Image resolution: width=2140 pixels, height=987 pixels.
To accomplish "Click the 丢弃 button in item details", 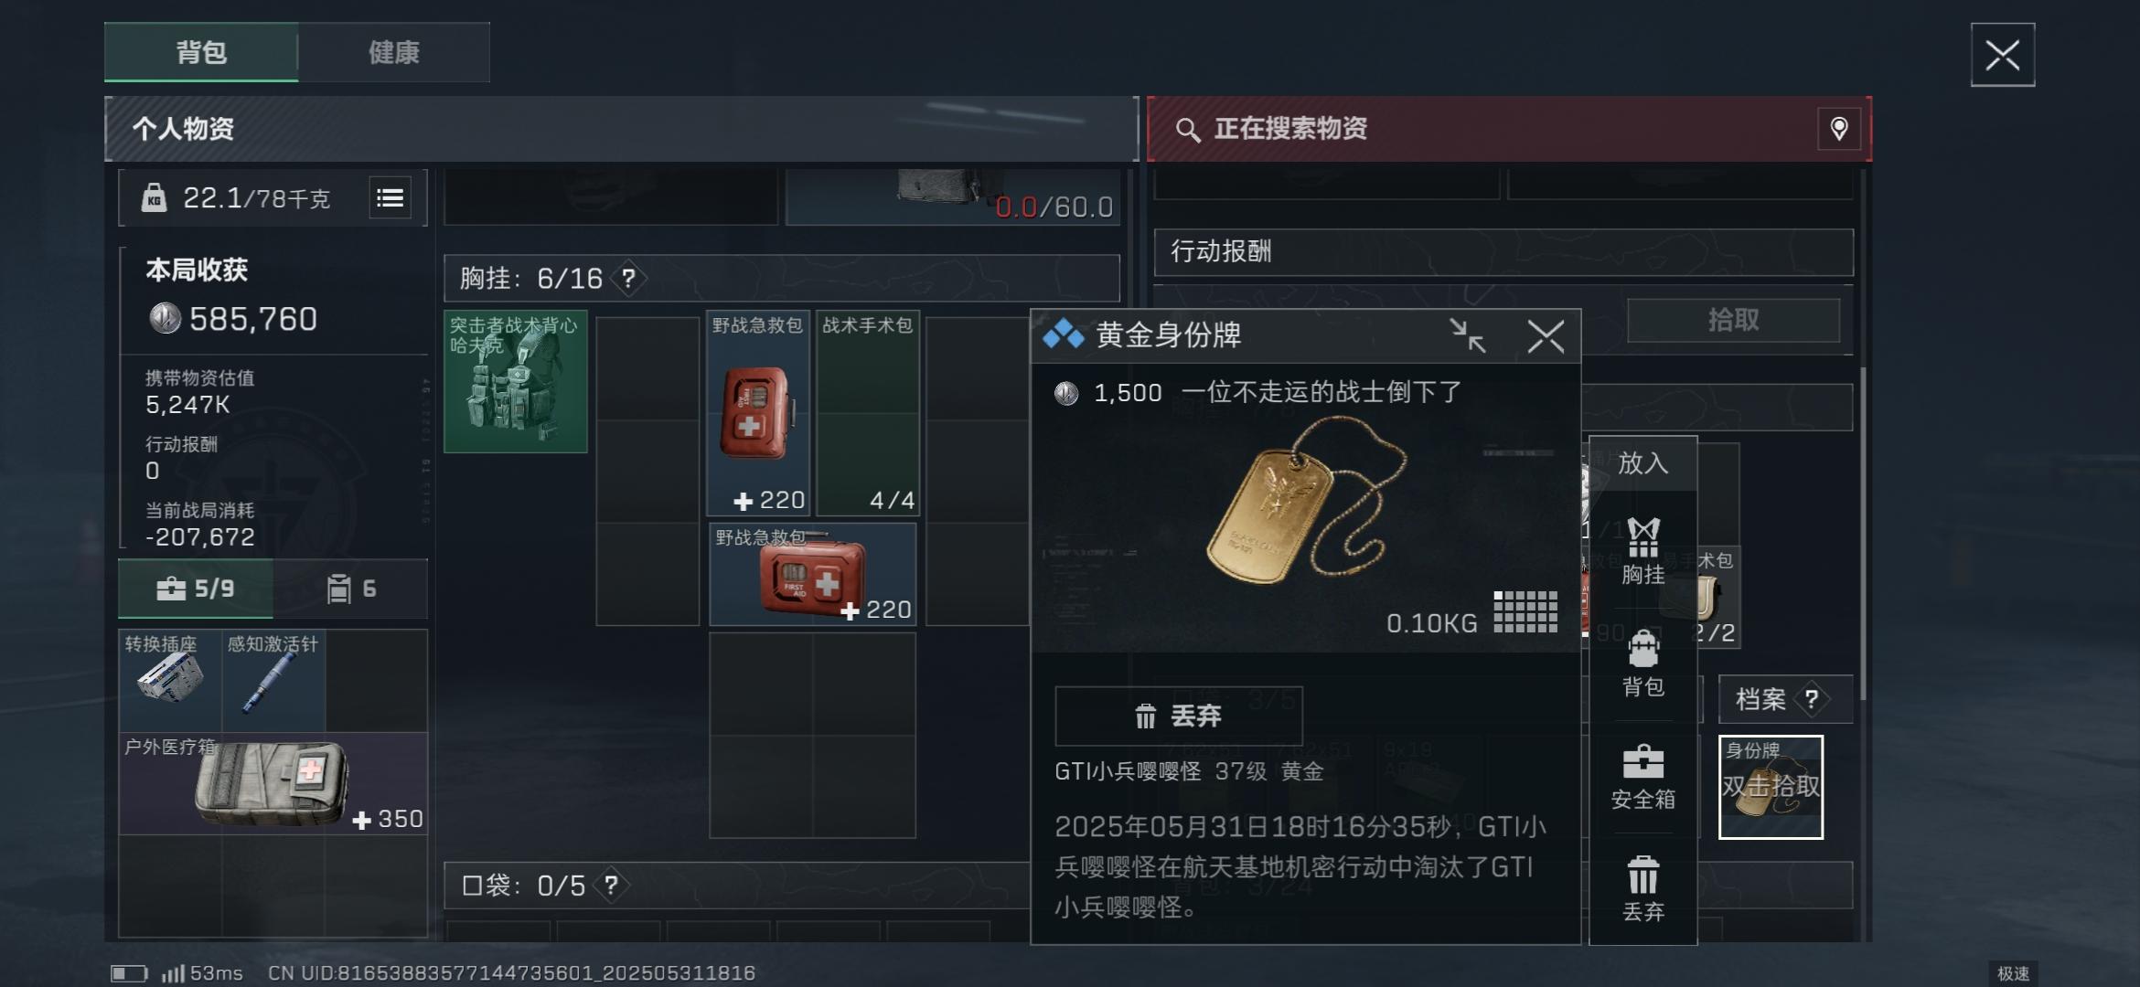I will coord(1178,716).
